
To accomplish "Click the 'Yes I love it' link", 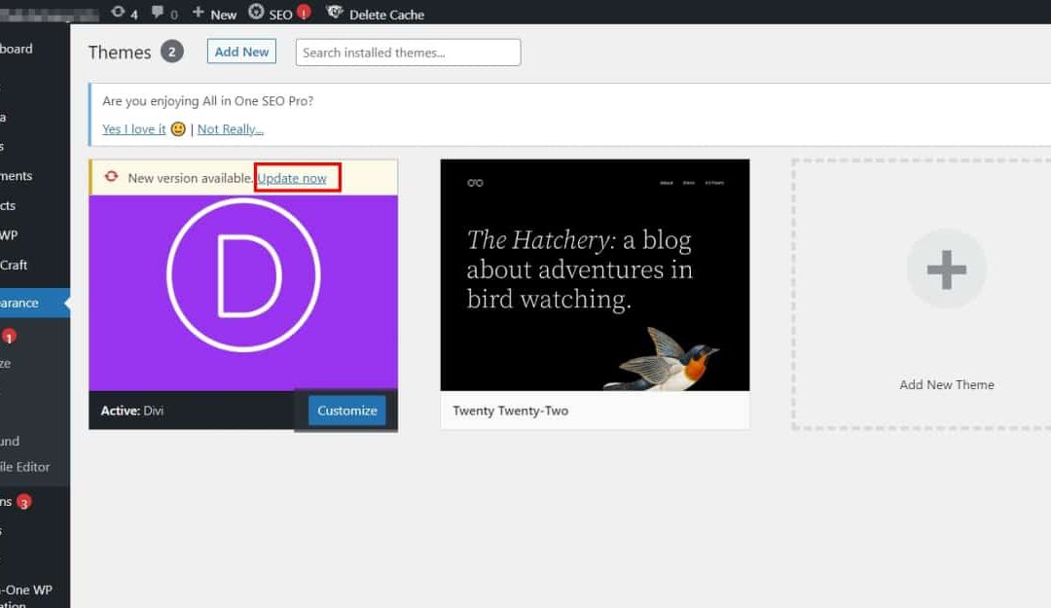I will click(x=133, y=128).
